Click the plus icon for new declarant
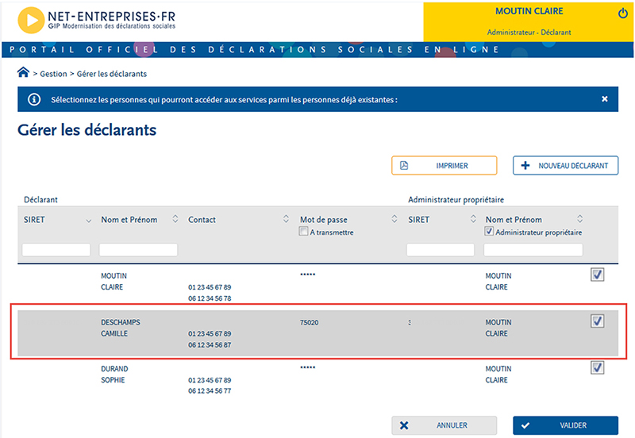This screenshot has height=438, width=635. 525,165
